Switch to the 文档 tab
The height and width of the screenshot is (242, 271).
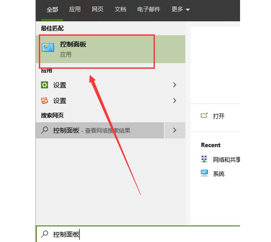click(x=120, y=9)
